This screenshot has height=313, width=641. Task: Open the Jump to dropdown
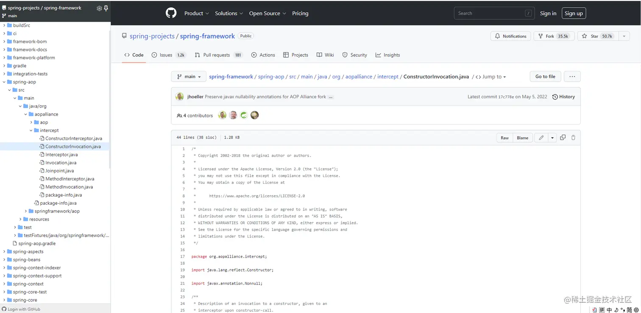491,77
